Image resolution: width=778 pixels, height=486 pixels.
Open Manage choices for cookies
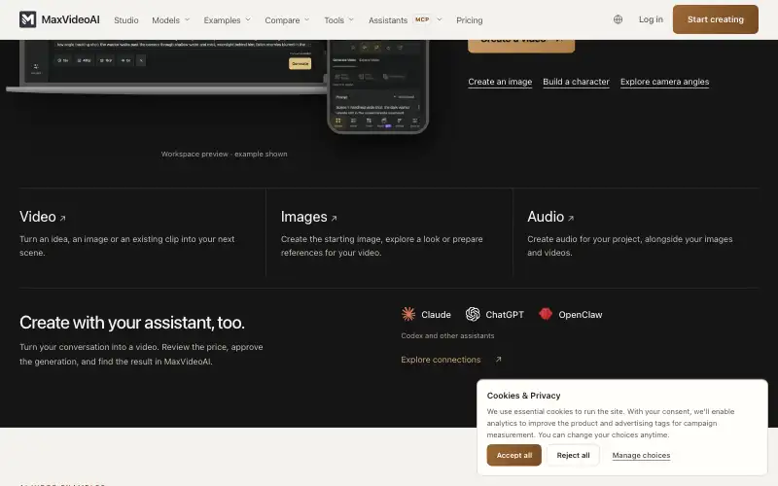click(641, 455)
